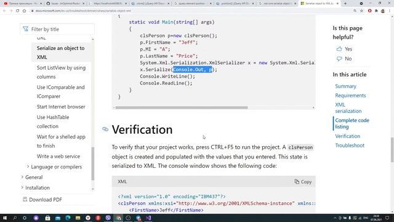The height and width of the screenshot is (222, 394).
Task: Click the address bar URL
Action: point(83,11)
